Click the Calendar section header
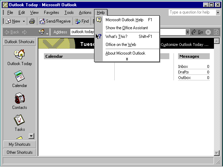This screenshot has width=223, height=167. [x=54, y=56]
